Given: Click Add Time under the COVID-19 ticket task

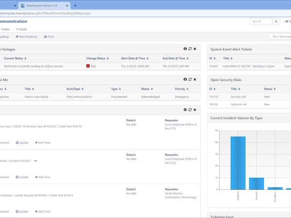Looking at the screenshot, I should coord(43,143).
